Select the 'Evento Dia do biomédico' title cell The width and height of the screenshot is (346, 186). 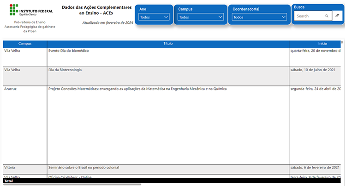pyautogui.click(x=168, y=57)
